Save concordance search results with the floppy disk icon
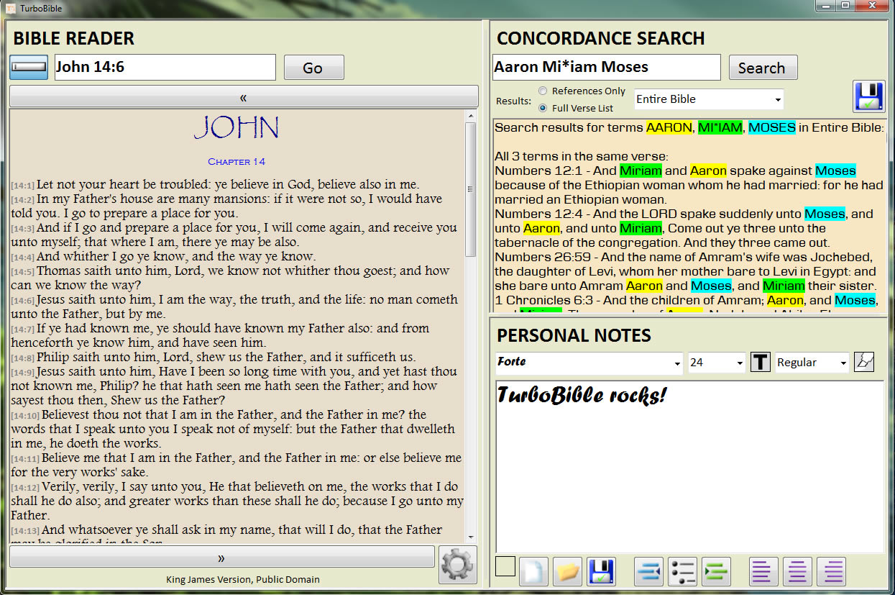The height and width of the screenshot is (595, 895). (x=869, y=96)
